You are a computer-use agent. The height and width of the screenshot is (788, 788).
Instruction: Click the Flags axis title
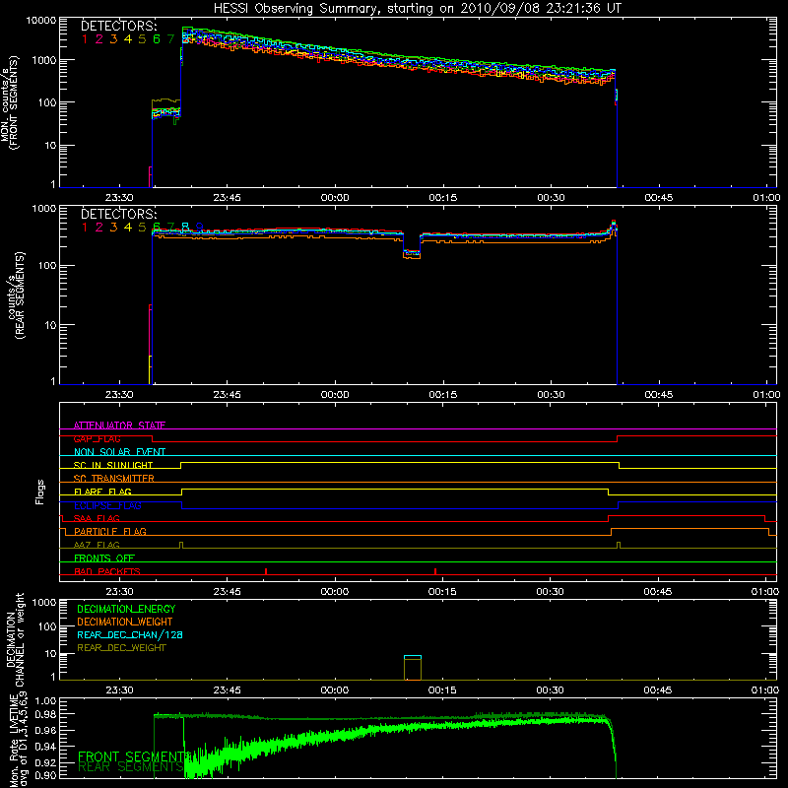[40, 492]
